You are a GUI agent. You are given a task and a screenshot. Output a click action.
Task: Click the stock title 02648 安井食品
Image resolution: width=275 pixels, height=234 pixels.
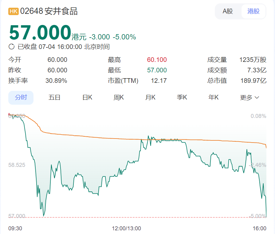click(49, 11)
